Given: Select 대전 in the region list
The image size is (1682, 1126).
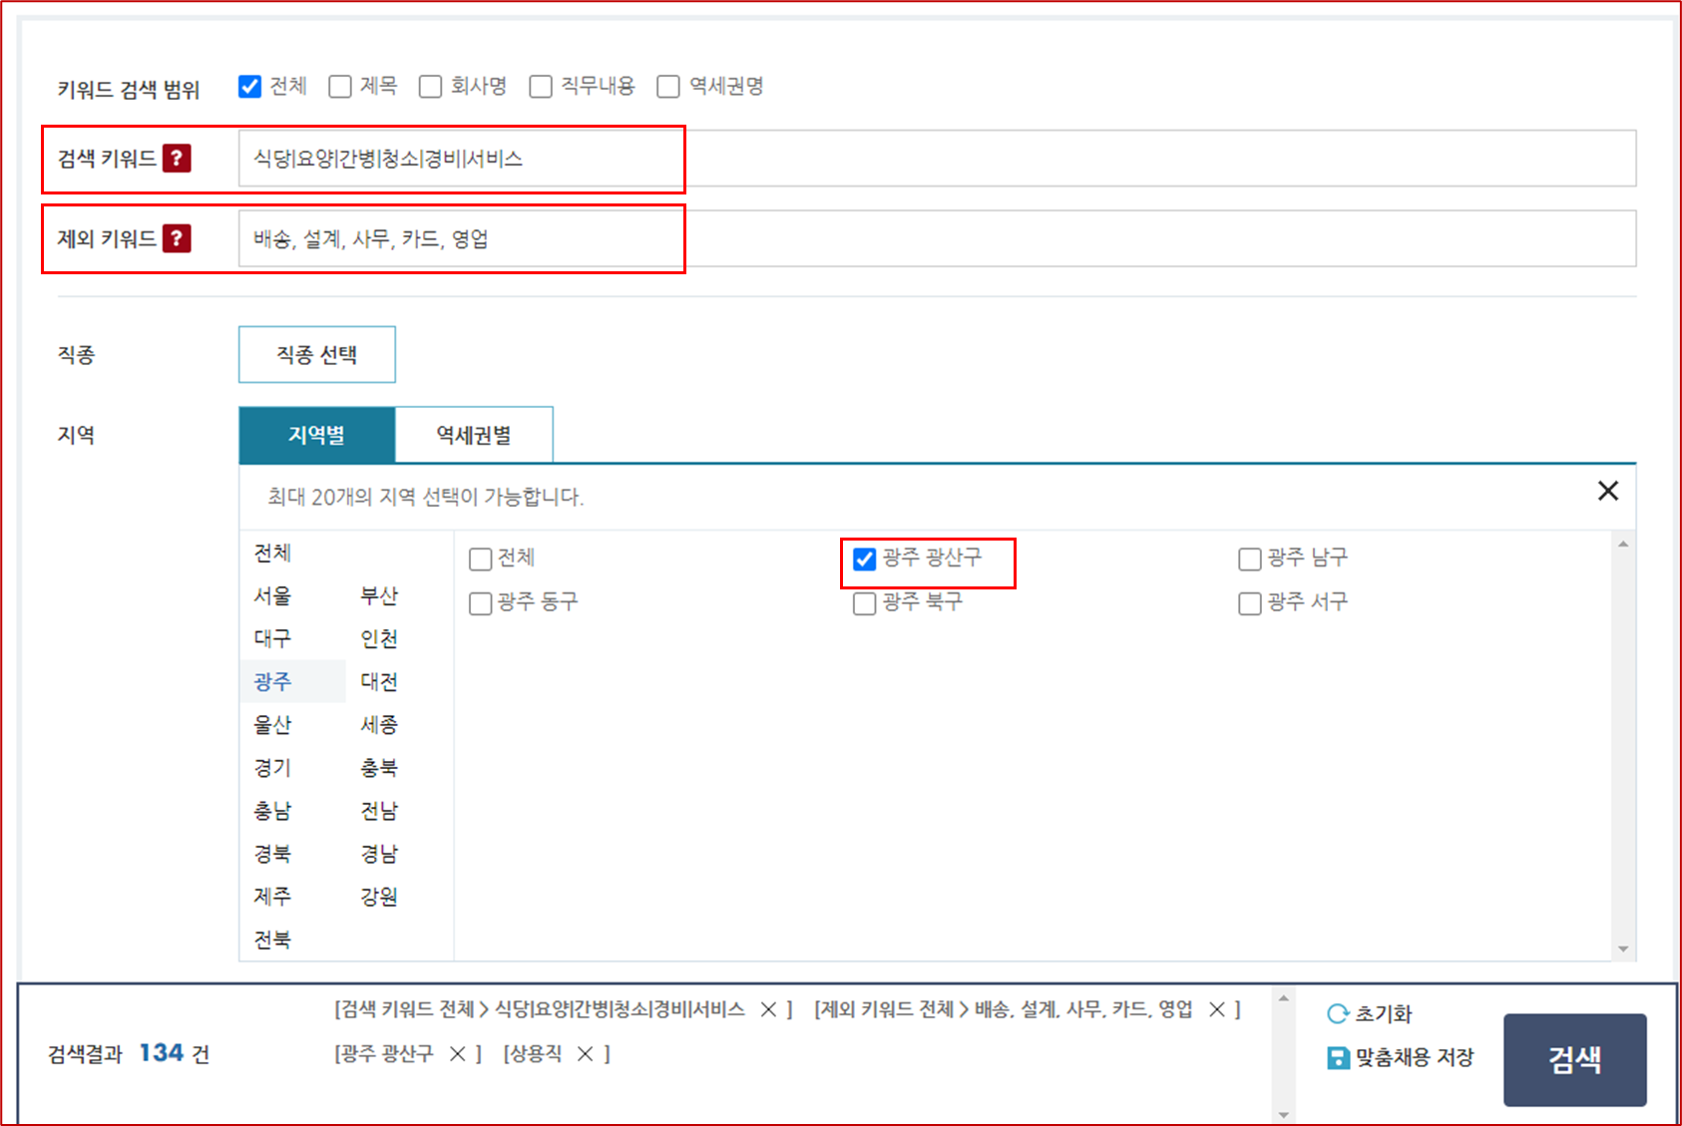Looking at the screenshot, I should pos(379,681).
